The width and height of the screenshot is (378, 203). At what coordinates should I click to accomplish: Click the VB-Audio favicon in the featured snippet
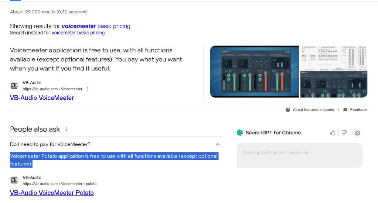(x=14, y=86)
